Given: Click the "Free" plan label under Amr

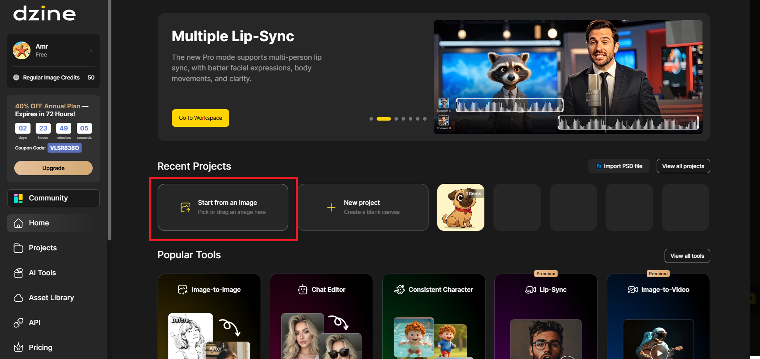Looking at the screenshot, I should point(41,55).
